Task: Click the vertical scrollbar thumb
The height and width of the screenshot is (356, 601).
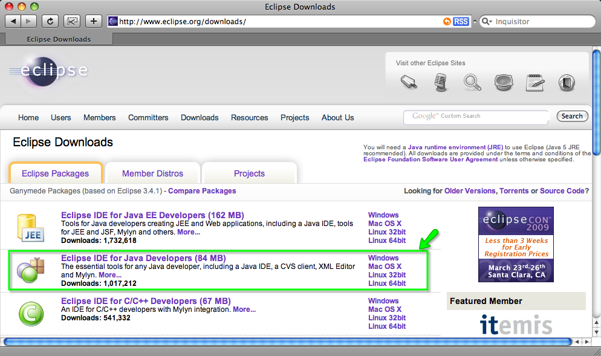Action: point(596,103)
